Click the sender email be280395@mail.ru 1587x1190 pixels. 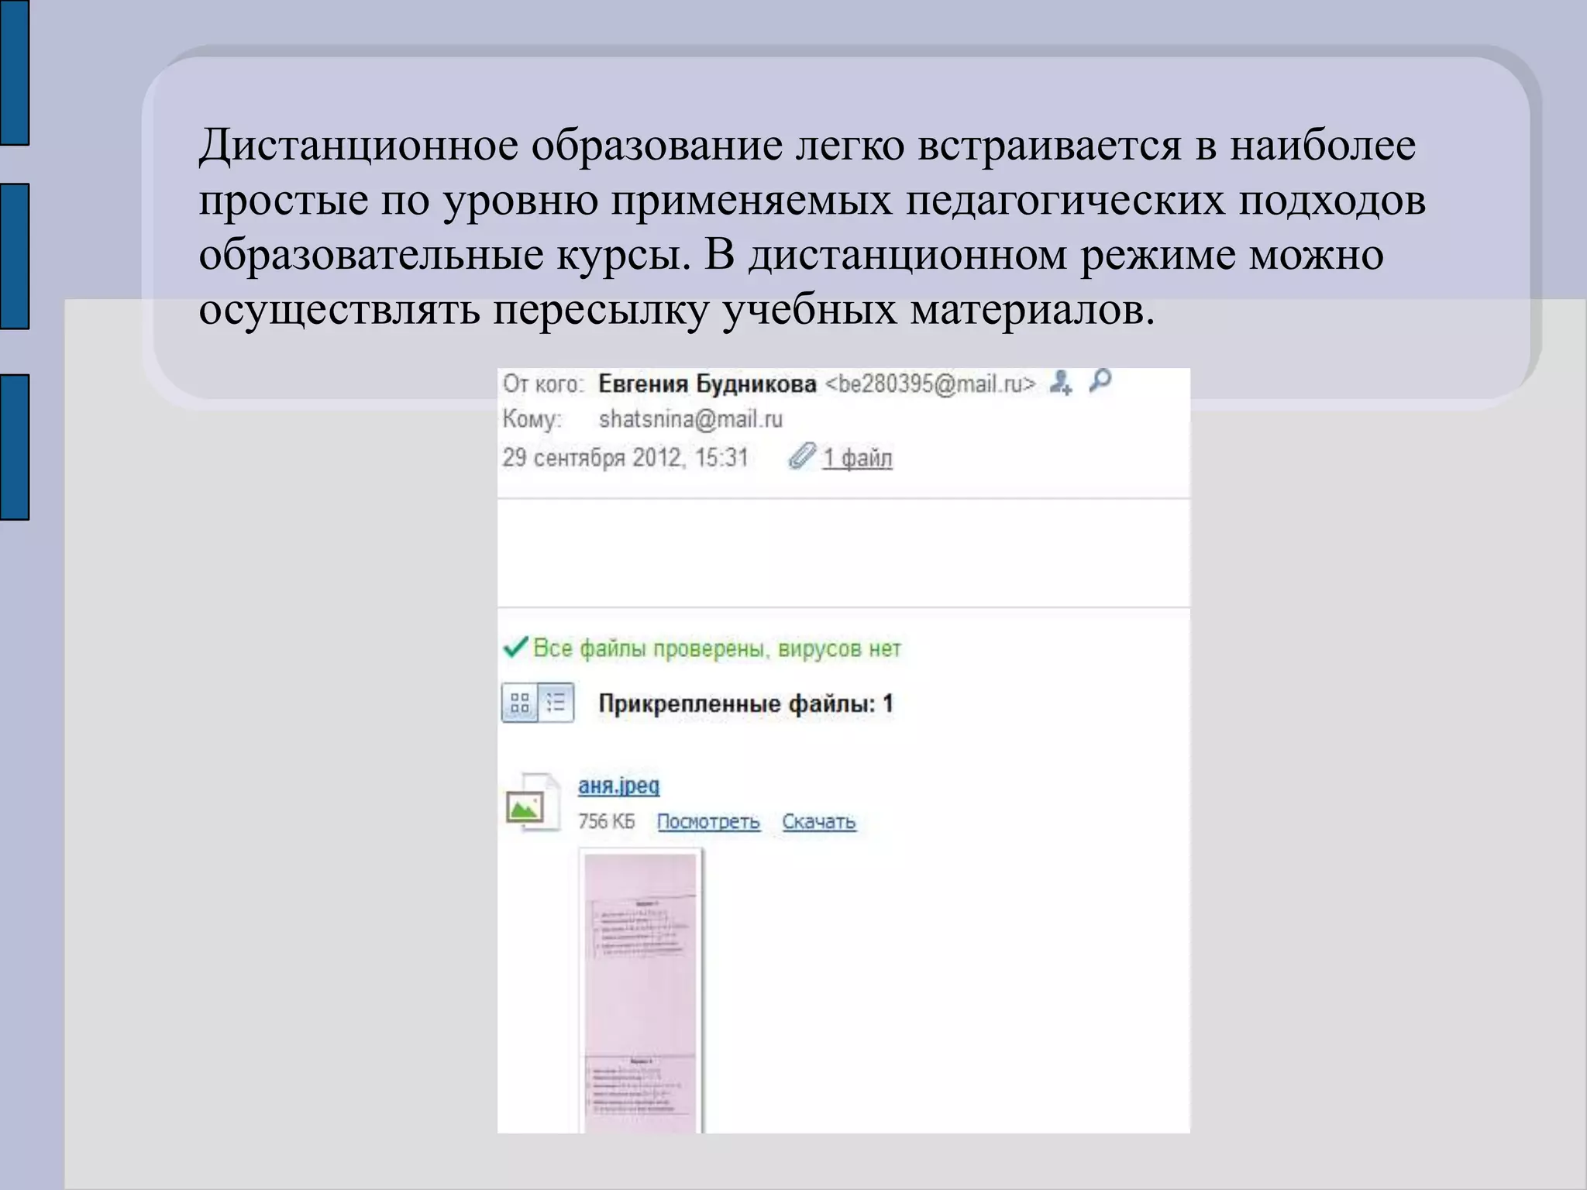pos(930,384)
